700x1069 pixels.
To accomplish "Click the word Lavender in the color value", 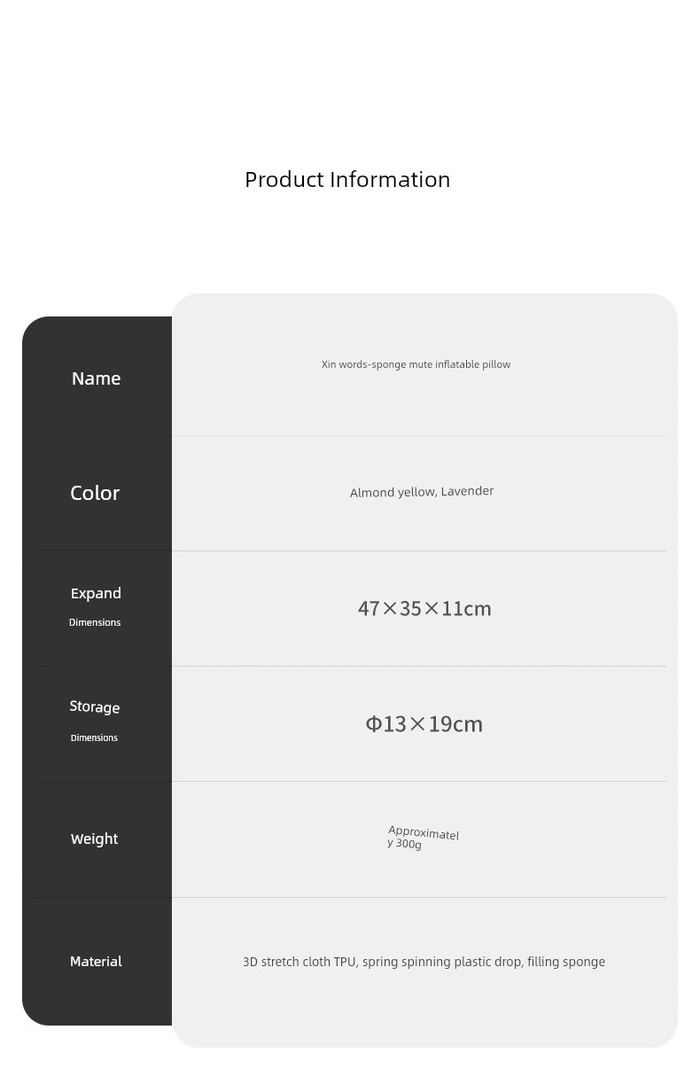I will [x=467, y=490].
